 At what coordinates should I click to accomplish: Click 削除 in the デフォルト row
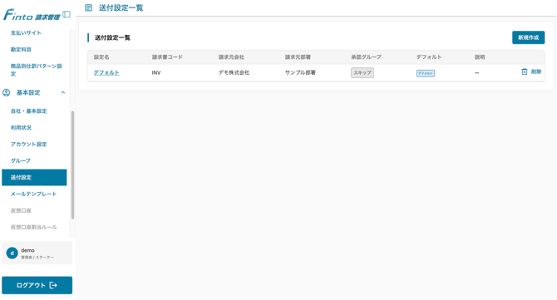coord(536,71)
